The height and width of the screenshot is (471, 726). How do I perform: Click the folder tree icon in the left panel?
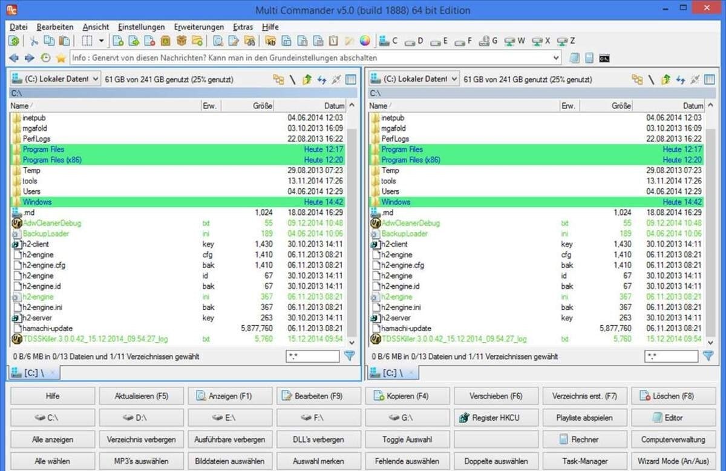pos(278,79)
